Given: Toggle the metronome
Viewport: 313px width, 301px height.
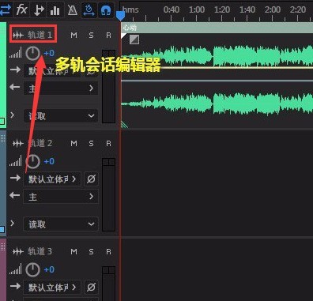Looking at the screenshot, I should [x=72, y=9].
